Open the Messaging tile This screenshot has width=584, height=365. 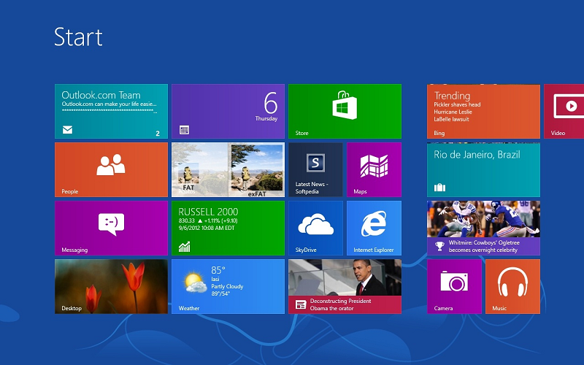coord(111,228)
